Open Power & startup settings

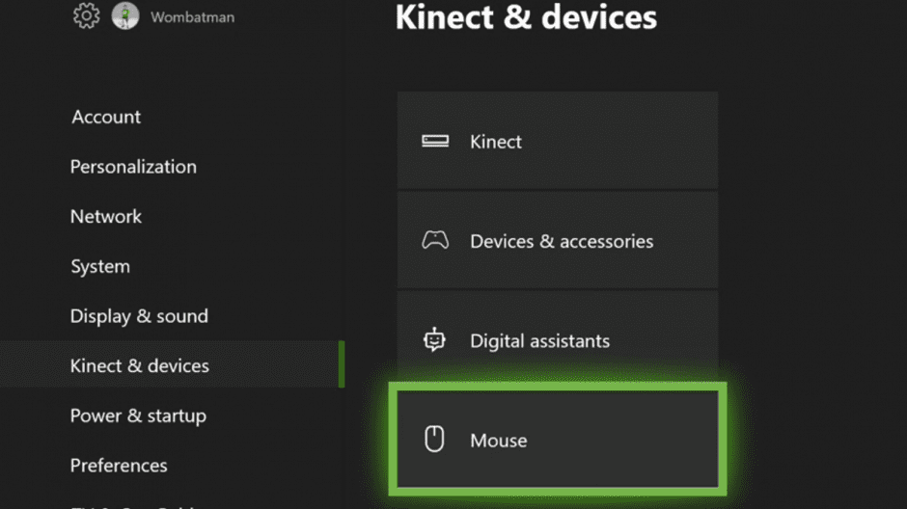138,416
